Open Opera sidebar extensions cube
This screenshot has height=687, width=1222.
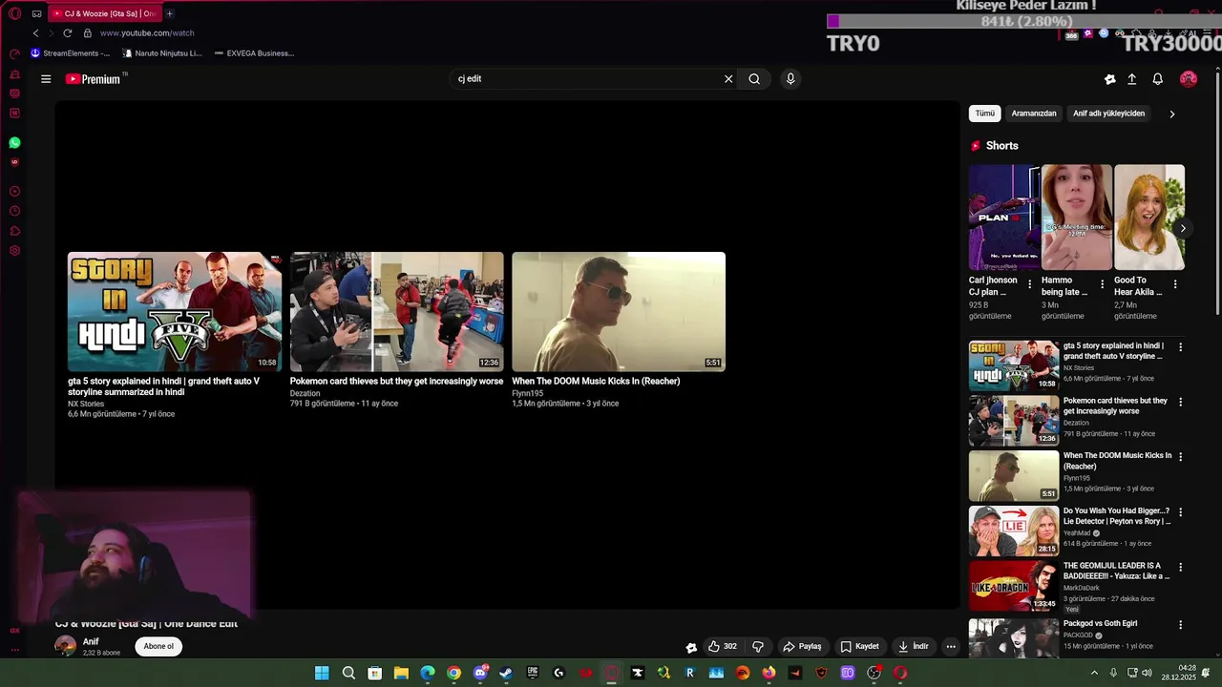14,231
